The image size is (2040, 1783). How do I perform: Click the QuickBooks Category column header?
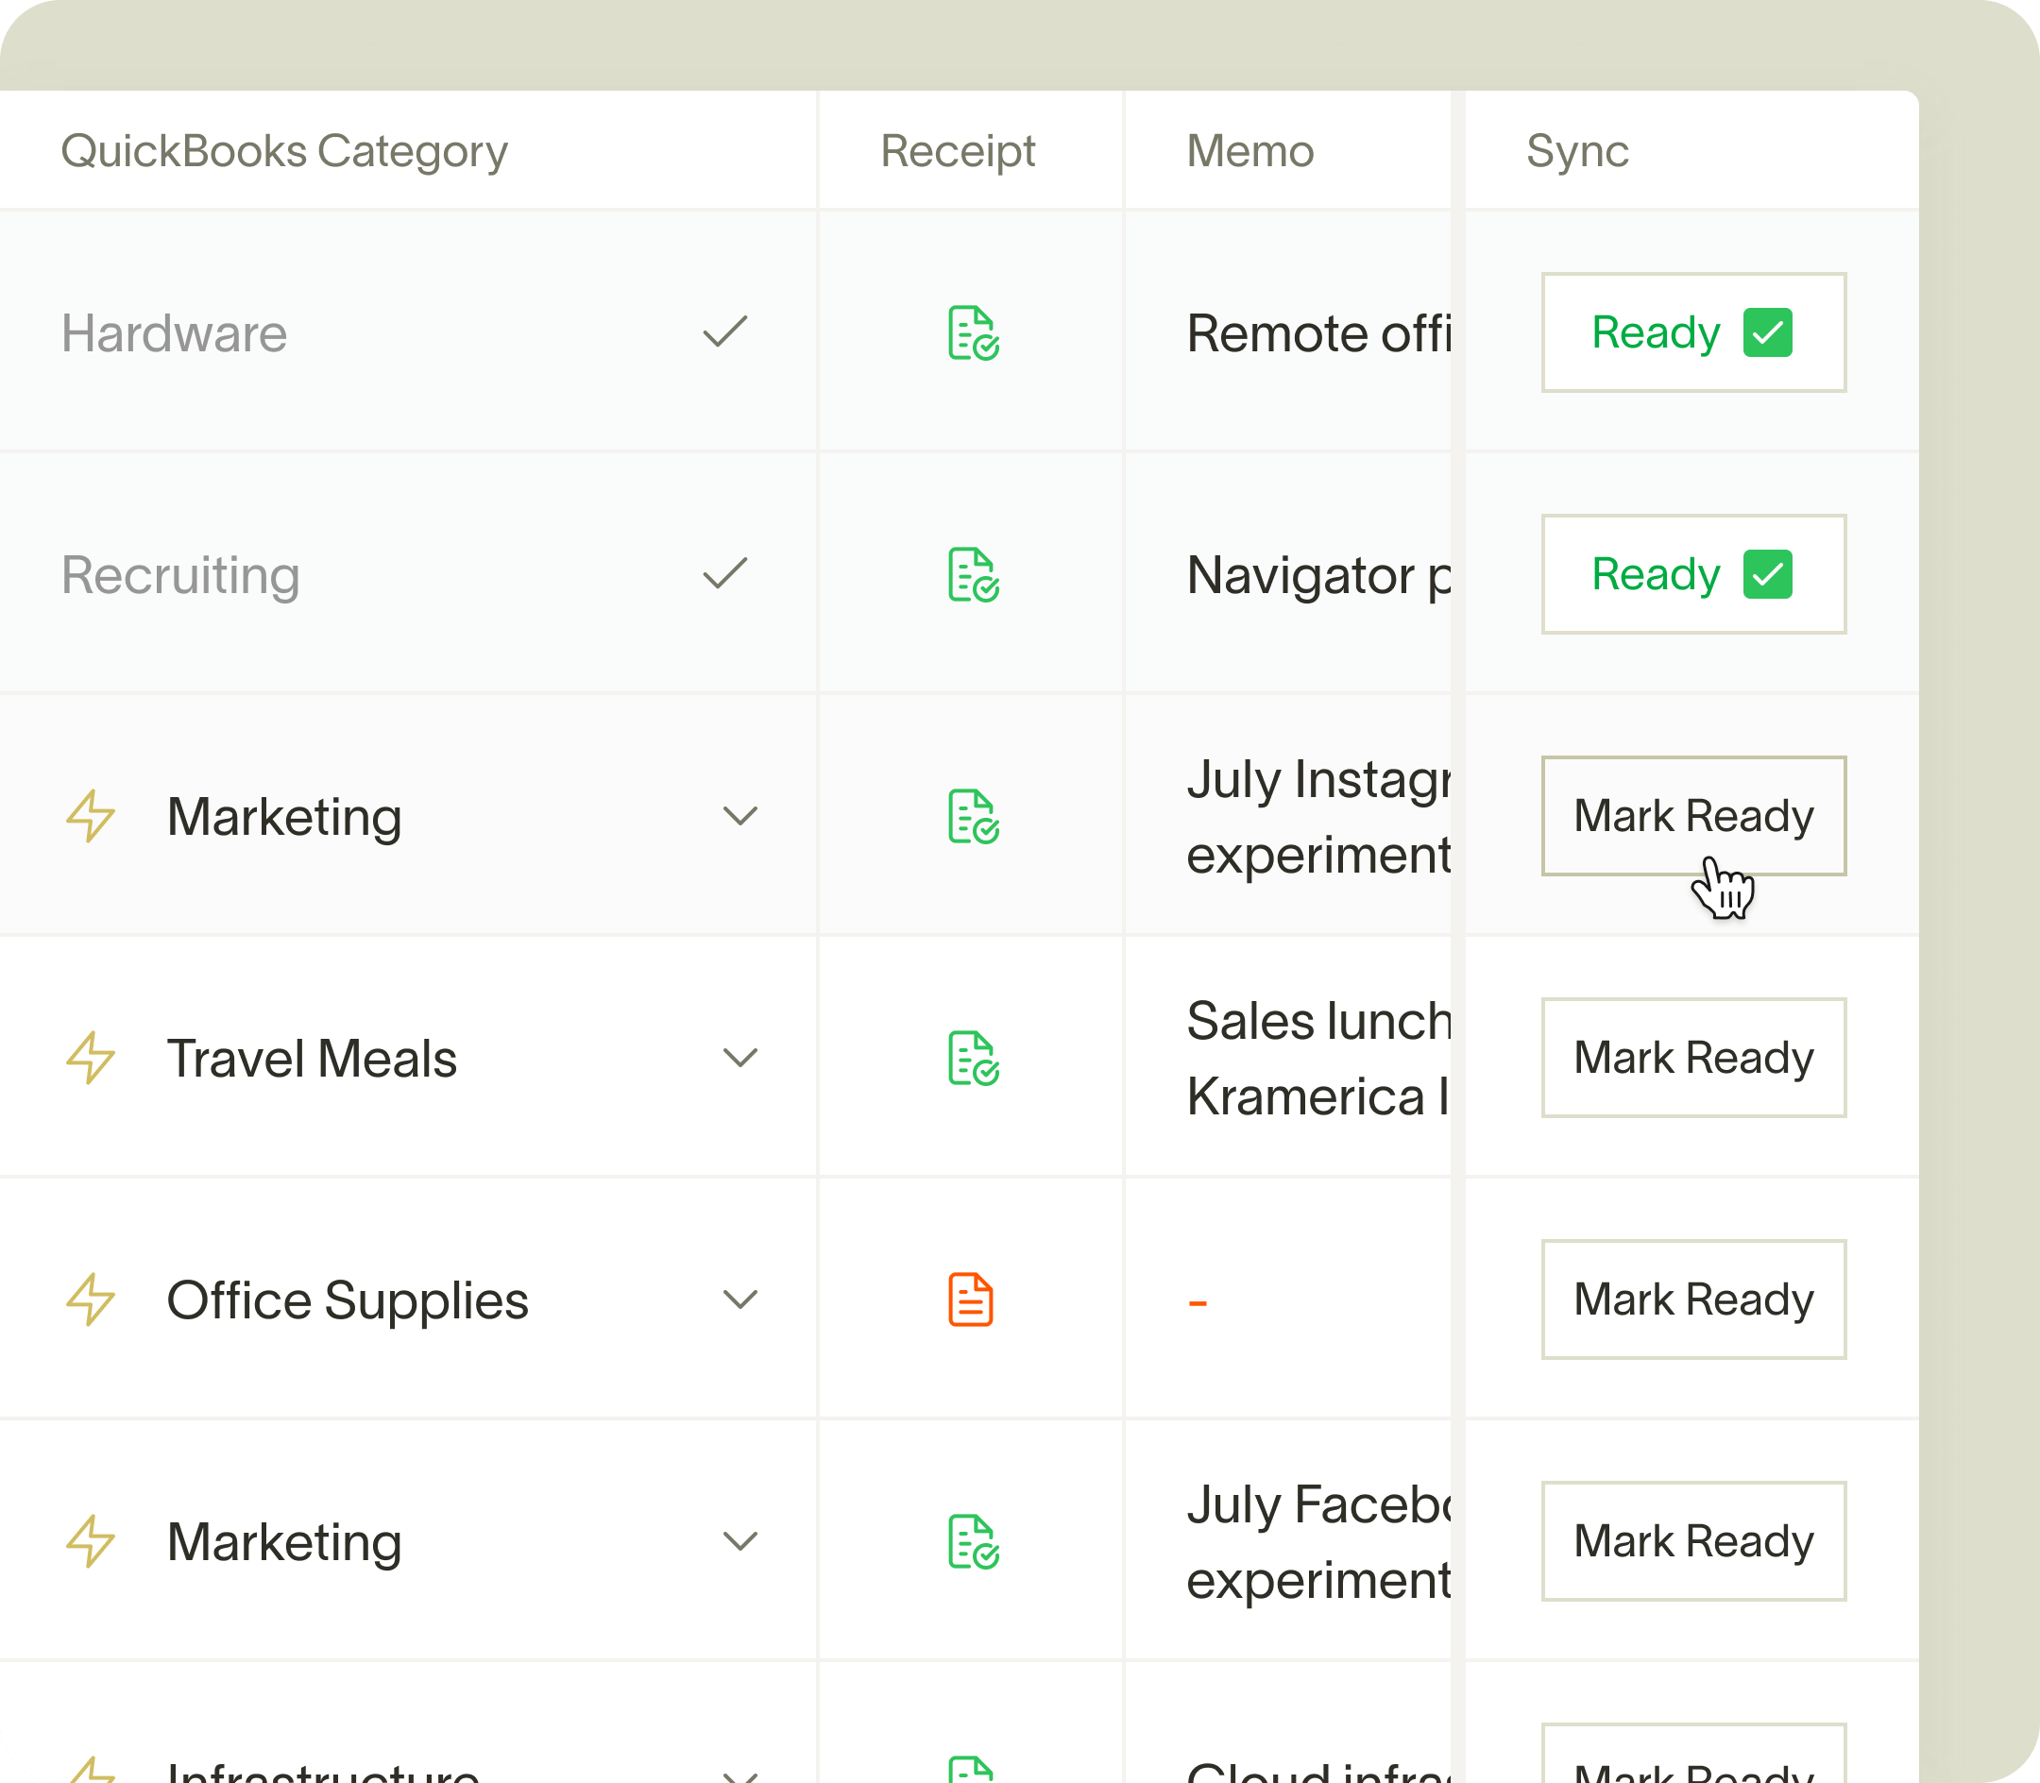[x=284, y=151]
